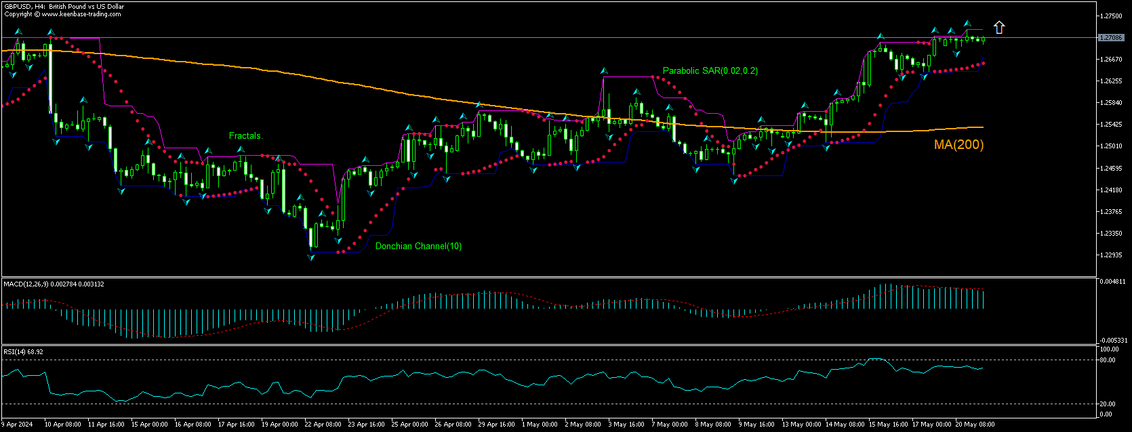Click the 1.27500 price axis level
The image size is (1132, 432).
[1112, 16]
